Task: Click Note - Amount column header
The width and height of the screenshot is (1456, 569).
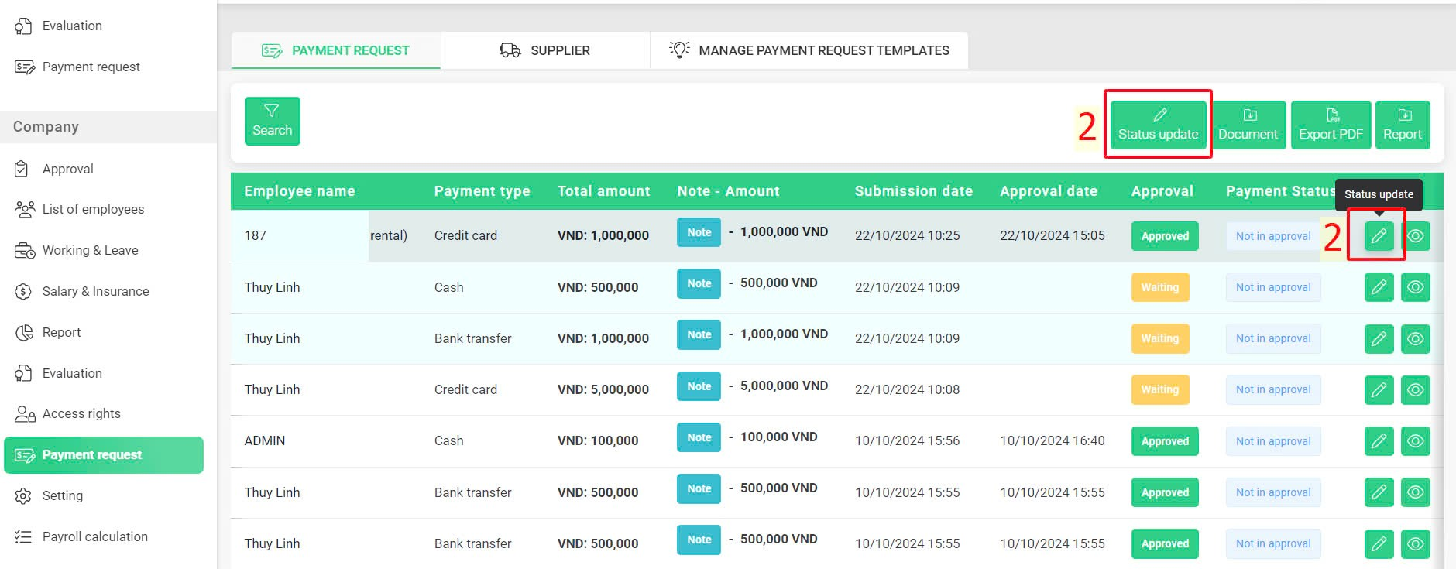Action: click(x=728, y=191)
